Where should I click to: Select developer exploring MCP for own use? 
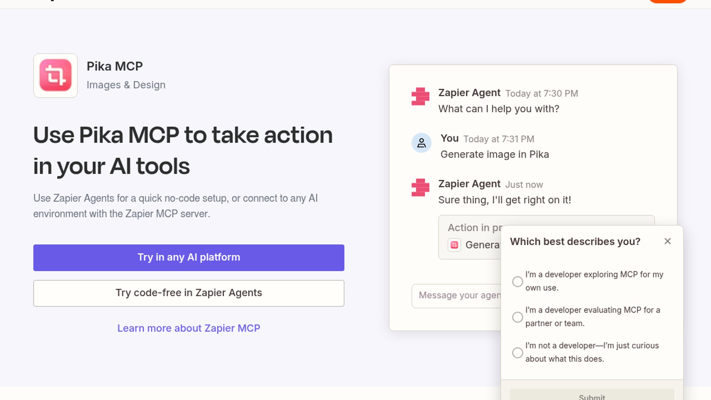517,281
